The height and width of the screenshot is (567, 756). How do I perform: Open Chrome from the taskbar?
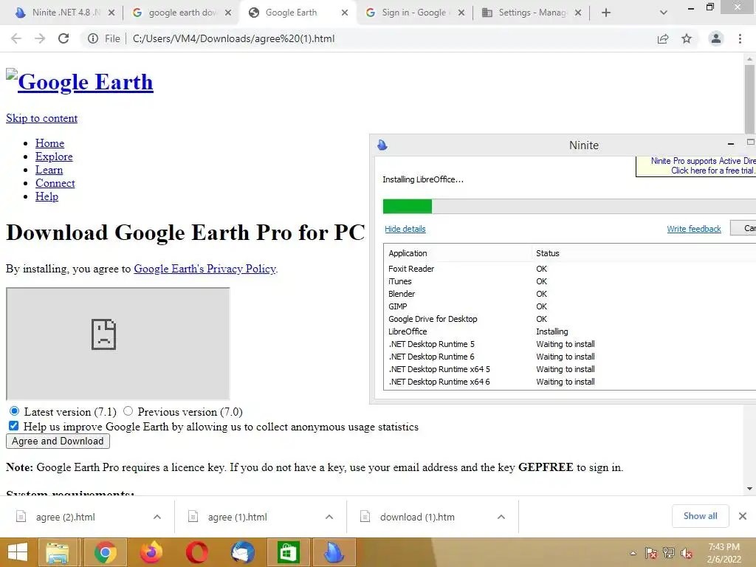tap(106, 552)
